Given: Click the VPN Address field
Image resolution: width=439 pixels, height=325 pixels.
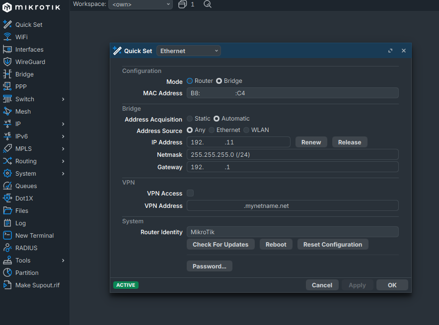Looking at the screenshot, I should click(x=293, y=205).
